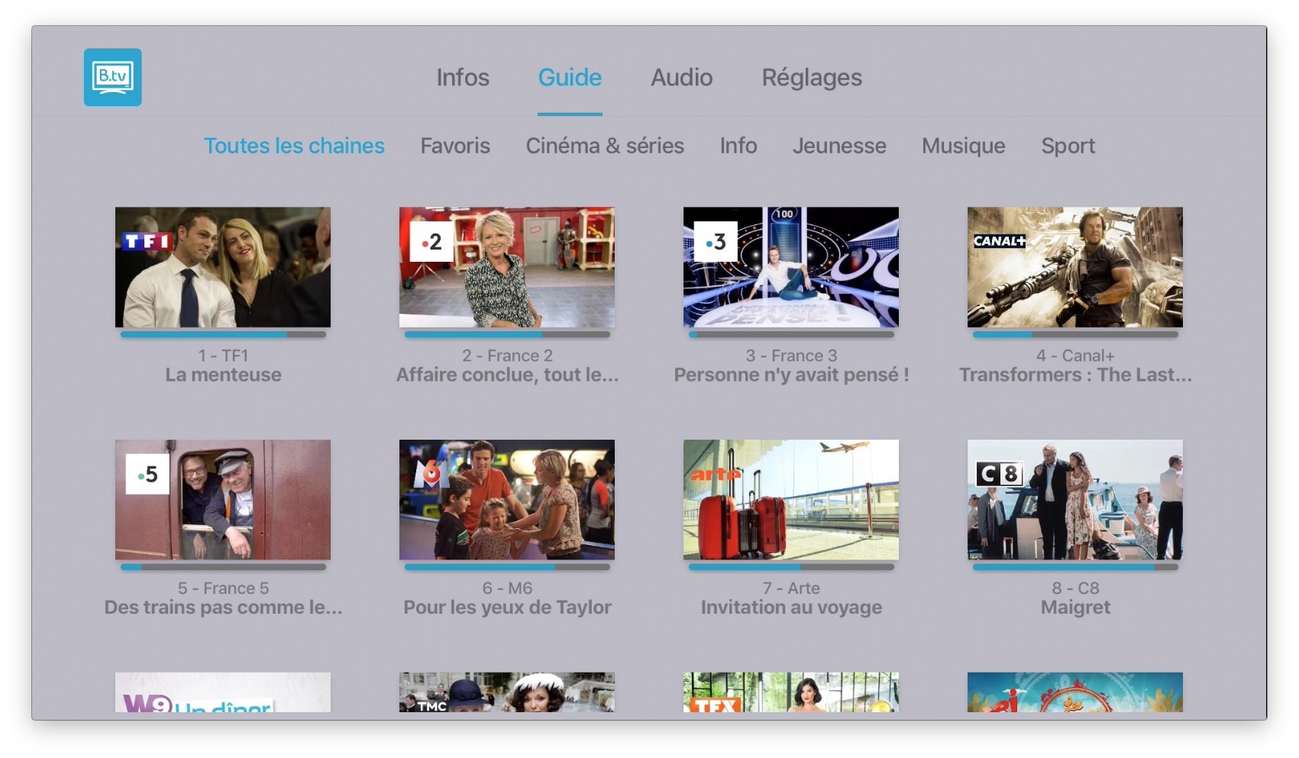1299x758 pixels.
Task: Click the France 3 progress bar
Action: [x=791, y=334]
